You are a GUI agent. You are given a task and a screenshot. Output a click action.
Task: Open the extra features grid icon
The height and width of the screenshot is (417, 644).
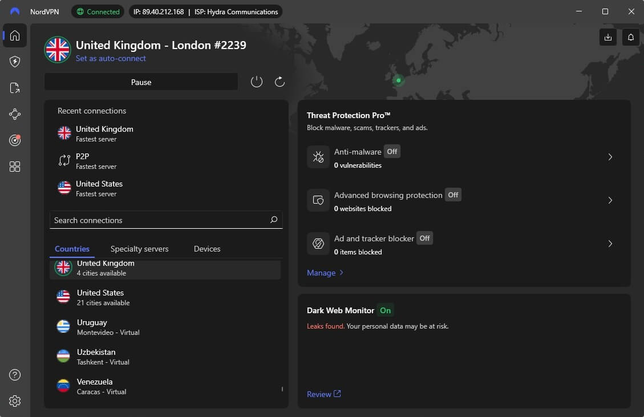coord(14,166)
